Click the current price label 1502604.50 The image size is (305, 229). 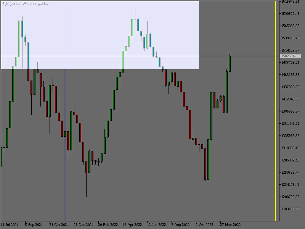(291, 56)
